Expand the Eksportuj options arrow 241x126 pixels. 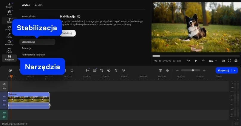pyautogui.click(x=235, y=70)
